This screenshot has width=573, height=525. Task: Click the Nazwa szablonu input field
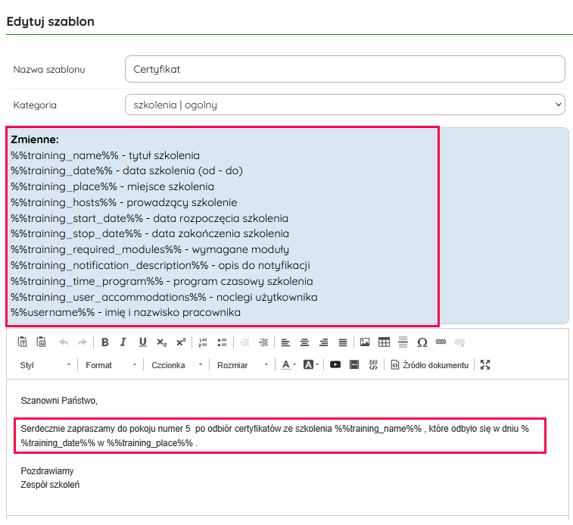click(344, 69)
